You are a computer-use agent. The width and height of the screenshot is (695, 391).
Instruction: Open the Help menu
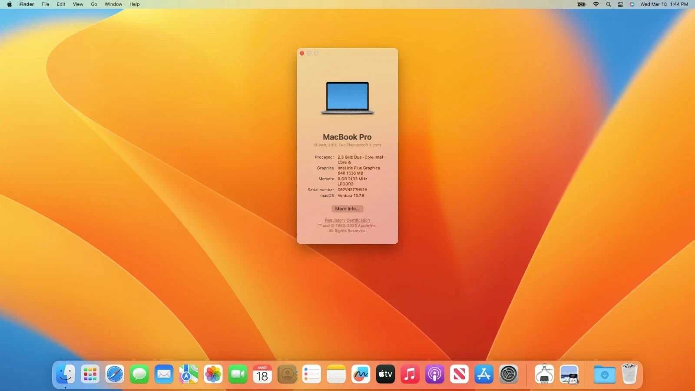coord(135,4)
